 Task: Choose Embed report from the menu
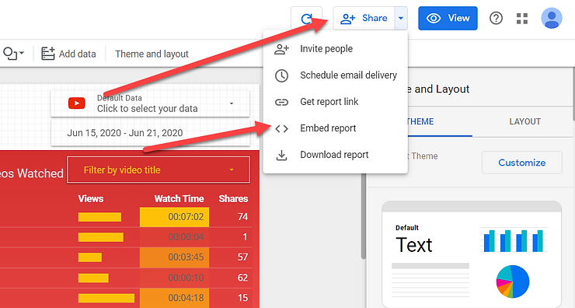pos(335,128)
